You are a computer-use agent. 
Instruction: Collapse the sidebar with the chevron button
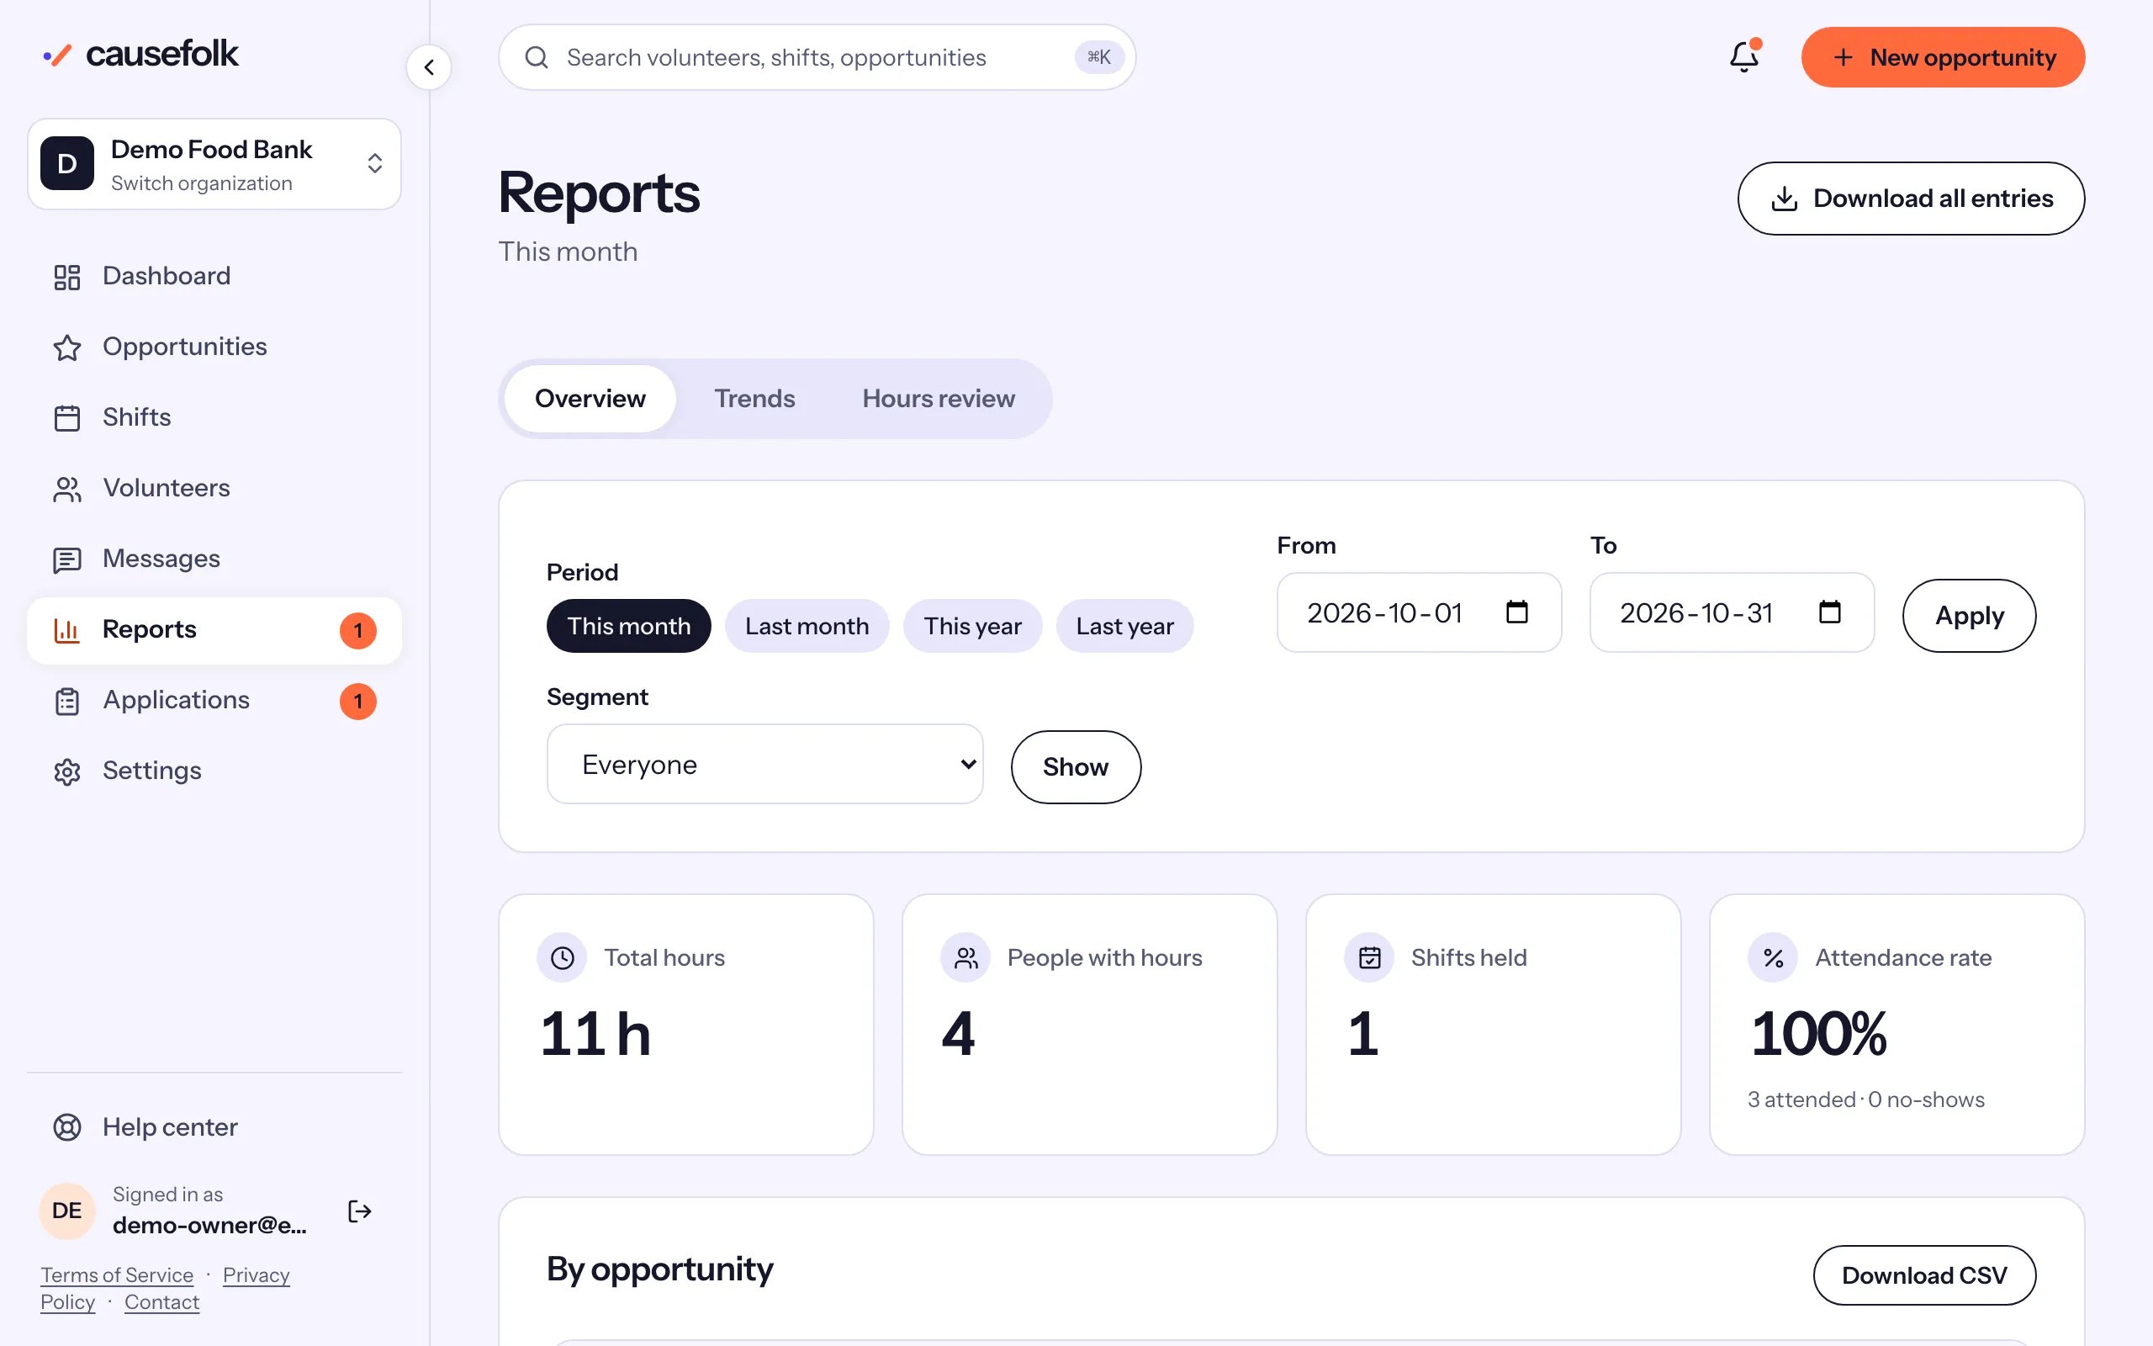429,67
